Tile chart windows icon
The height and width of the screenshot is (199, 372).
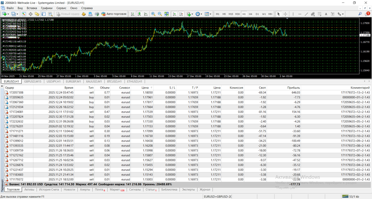point(166,14)
